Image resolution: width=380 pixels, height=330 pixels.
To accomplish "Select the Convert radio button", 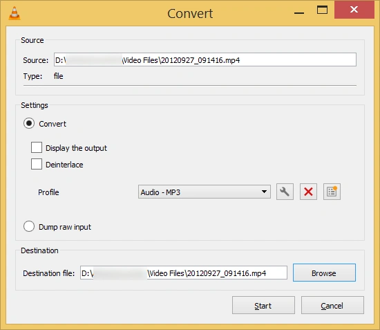I will coord(29,124).
